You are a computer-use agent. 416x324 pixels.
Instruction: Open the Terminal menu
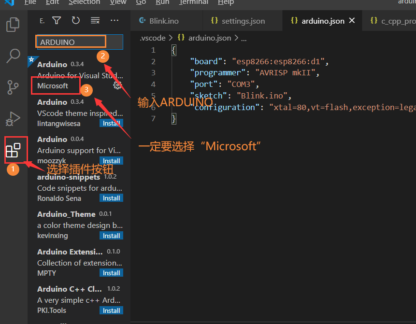pos(194,2)
